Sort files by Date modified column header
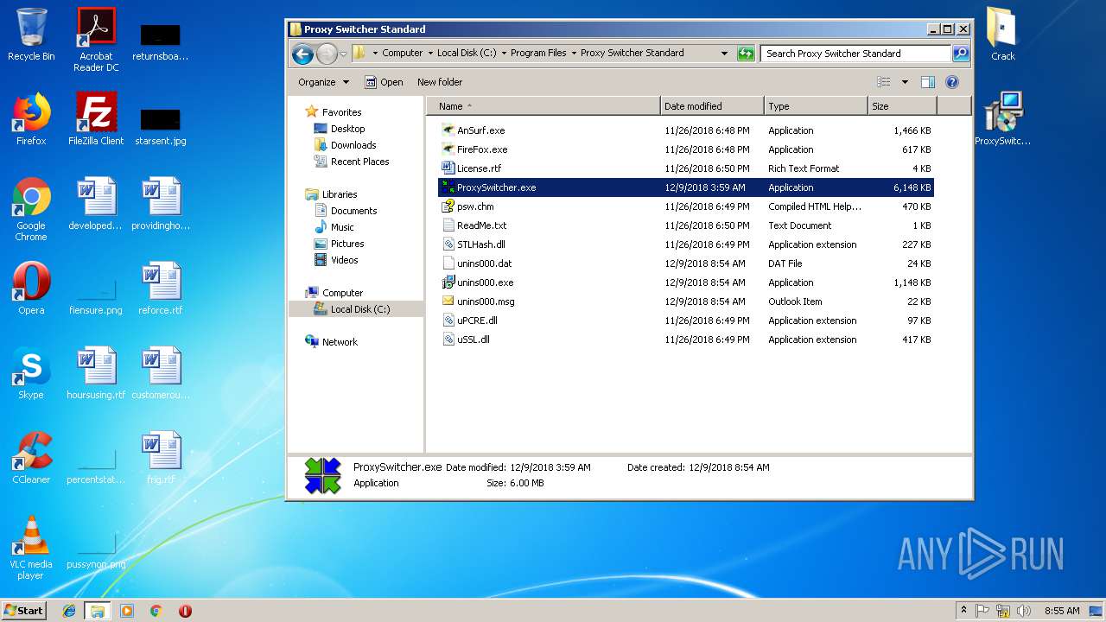 [712, 106]
